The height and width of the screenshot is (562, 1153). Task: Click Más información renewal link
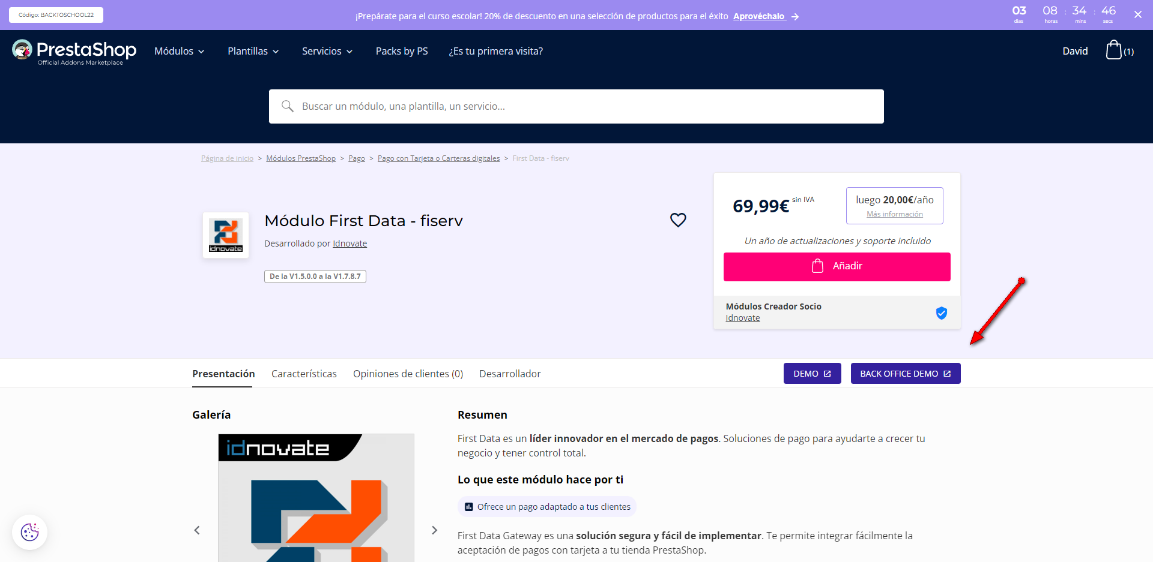pyautogui.click(x=895, y=214)
